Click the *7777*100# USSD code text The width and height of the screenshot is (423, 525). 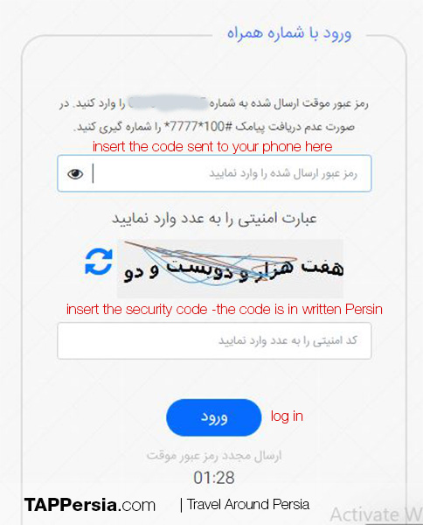pos(198,127)
